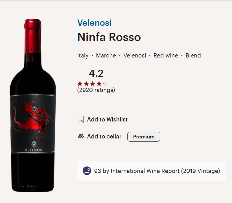Click the Ninfa Rosso bottle image

pos(33,105)
